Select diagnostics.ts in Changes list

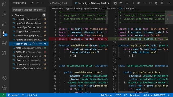(29, 32)
